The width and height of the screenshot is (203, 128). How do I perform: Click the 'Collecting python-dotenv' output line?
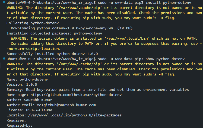(33, 23)
